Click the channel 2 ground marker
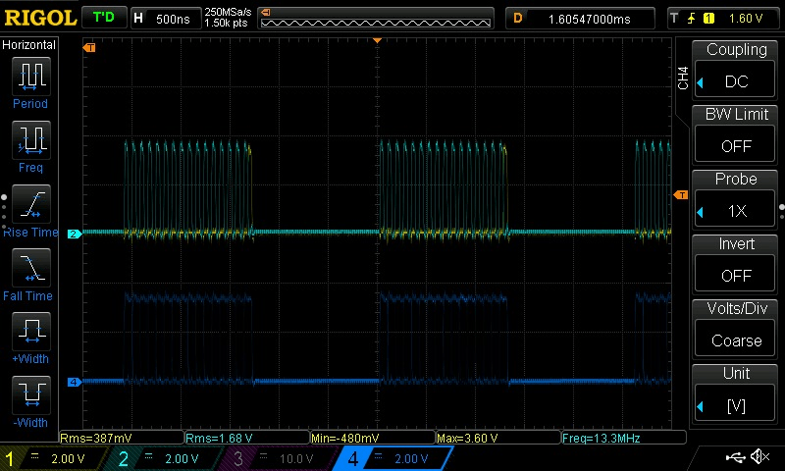 coord(75,234)
